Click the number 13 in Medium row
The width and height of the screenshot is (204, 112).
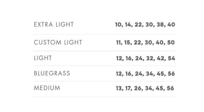coord(119,88)
